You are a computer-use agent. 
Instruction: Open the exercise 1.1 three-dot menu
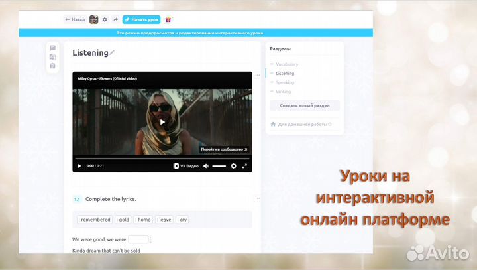(257, 198)
